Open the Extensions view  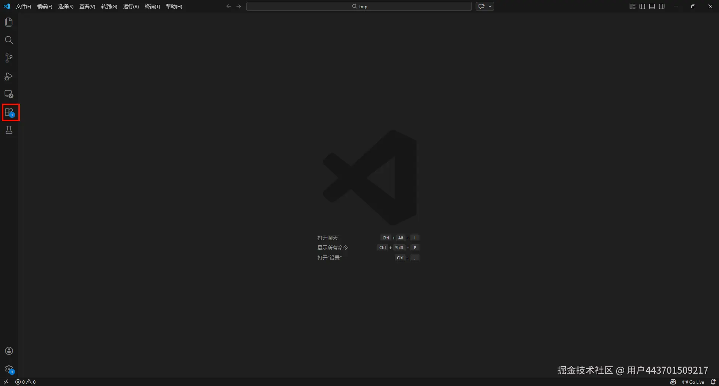point(9,112)
